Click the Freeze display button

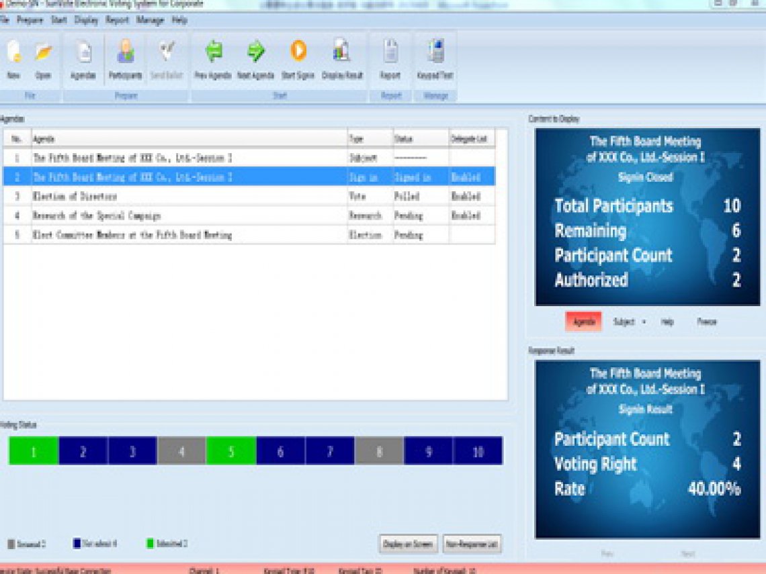click(706, 322)
